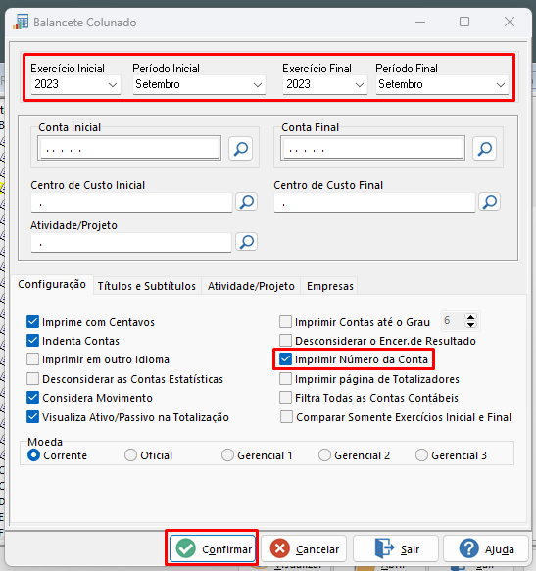This screenshot has width=536, height=571.
Task: Click the Atividade/Projeto input field
Action: (131, 243)
